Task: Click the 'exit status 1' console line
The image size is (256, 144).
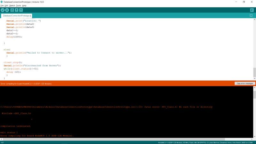Action: point(9,132)
